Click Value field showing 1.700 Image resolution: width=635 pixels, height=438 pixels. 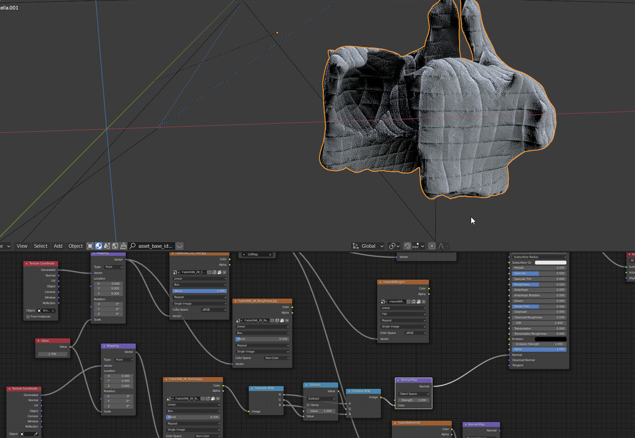click(x=52, y=354)
